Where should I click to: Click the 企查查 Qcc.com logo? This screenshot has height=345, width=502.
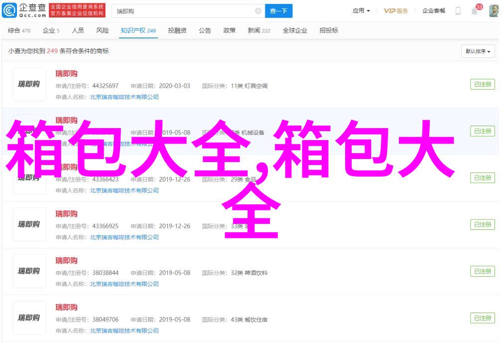click(24, 10)
